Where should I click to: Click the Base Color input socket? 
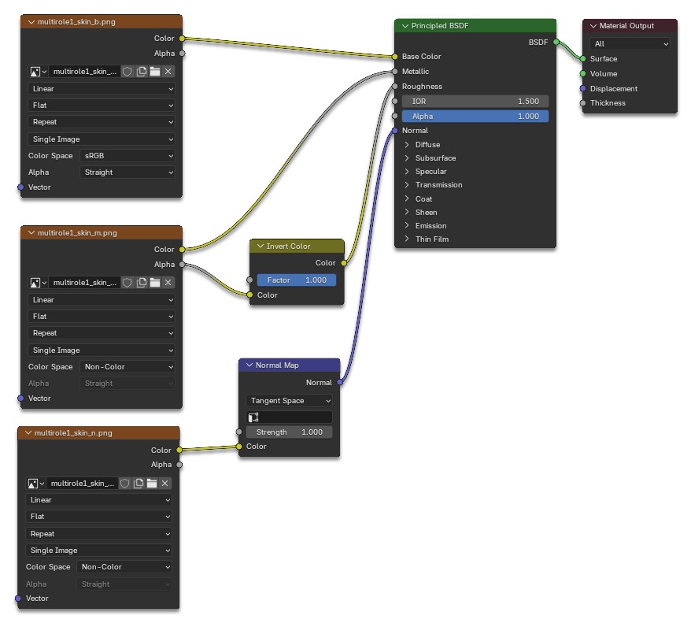pyautogui.click(x=395, y=57)
